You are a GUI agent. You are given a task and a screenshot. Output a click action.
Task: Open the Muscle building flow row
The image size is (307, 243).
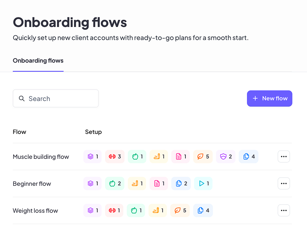(x=41, y=157)
